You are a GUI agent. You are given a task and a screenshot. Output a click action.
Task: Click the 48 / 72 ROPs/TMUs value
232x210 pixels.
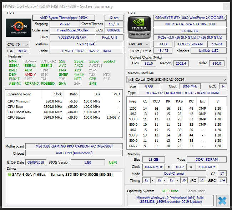tap(163, 51)
